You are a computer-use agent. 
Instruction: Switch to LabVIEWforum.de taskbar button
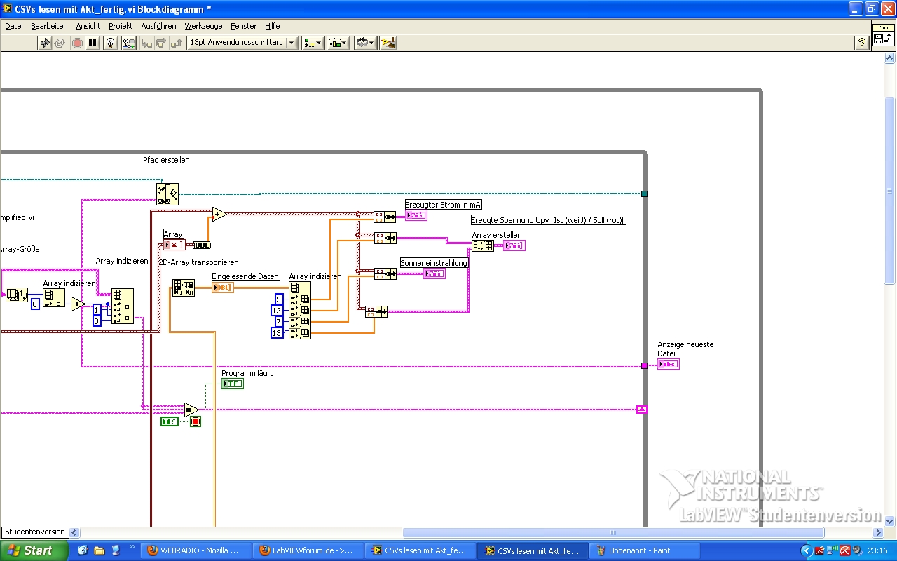[x=308, y=550]
